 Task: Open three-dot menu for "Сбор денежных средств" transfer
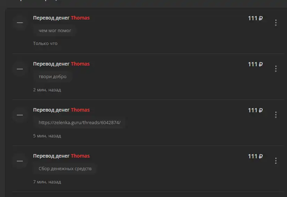click(276, 161)
